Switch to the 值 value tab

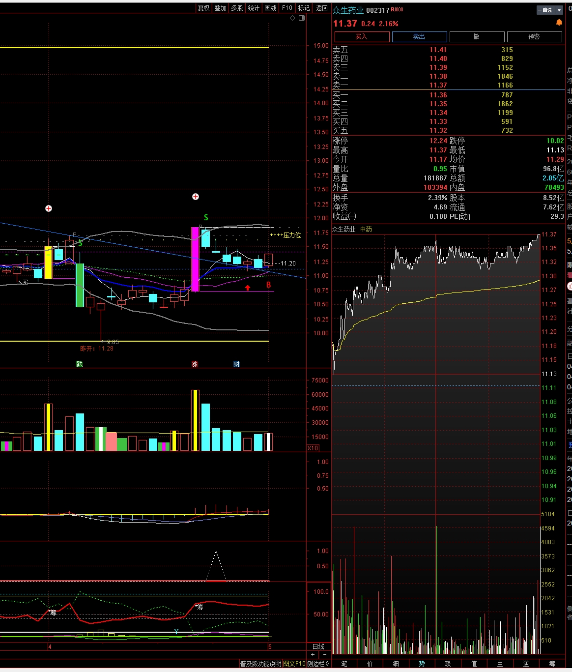click(474, 664)
